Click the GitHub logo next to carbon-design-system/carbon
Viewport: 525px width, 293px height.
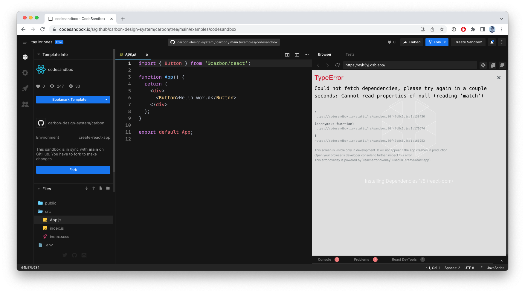[x=41, y=123]
